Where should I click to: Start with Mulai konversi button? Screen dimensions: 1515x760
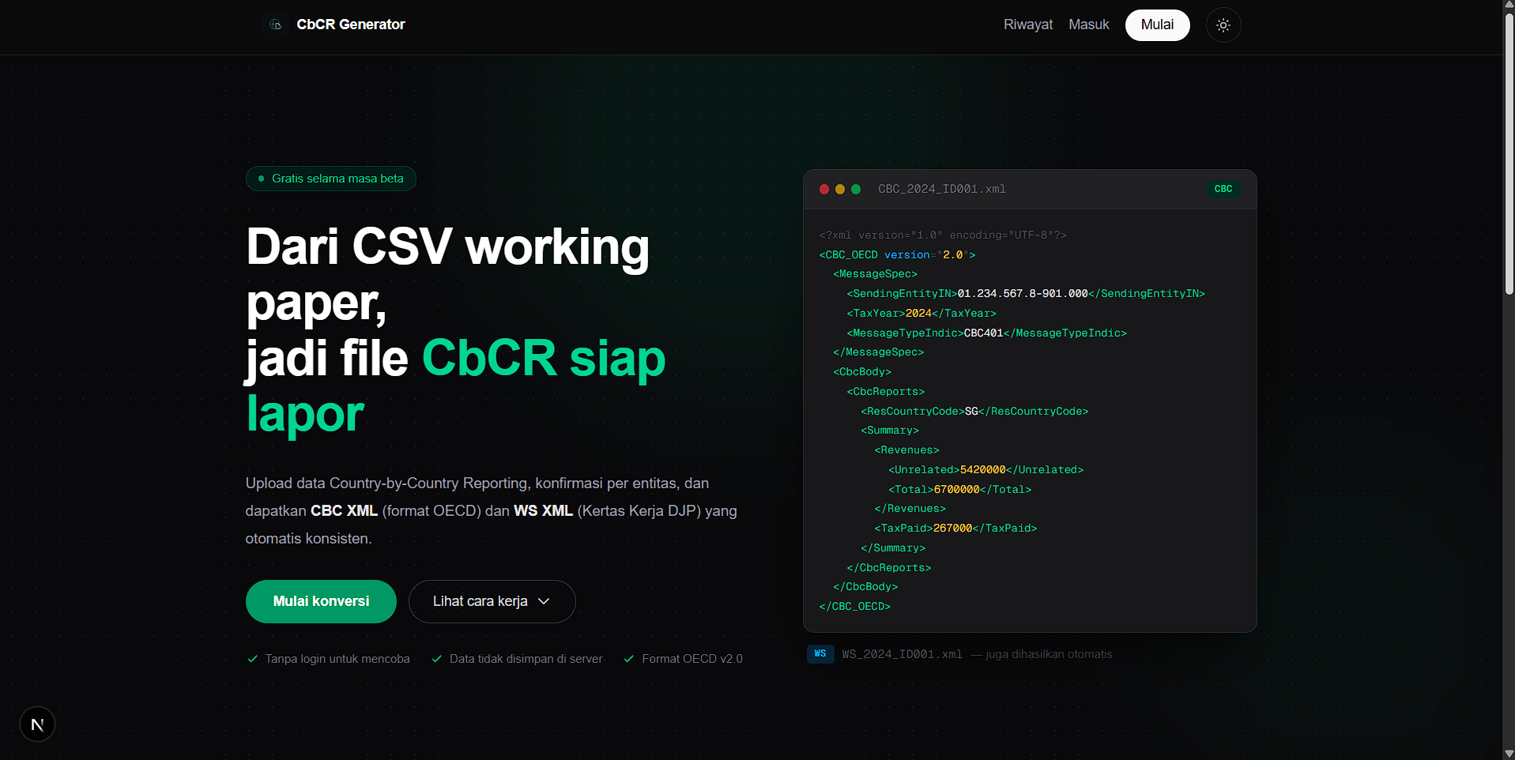pyautogui.click(x=321, y=601)
